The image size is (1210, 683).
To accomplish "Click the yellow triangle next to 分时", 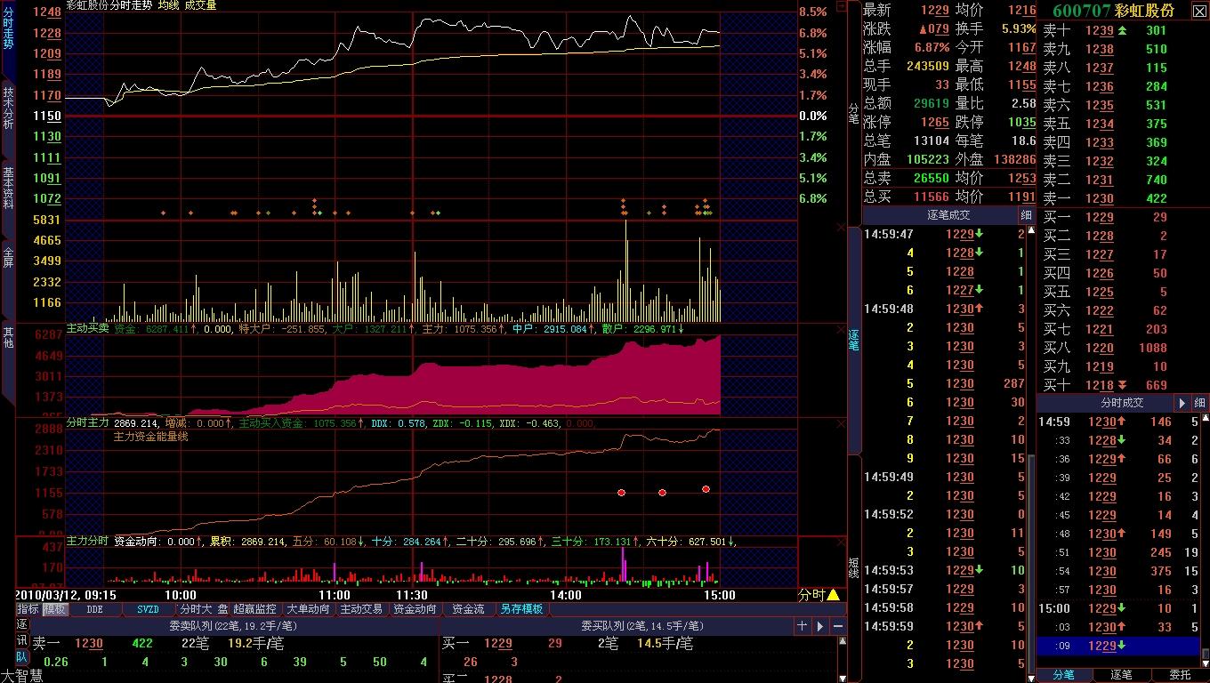I will 834,595.
